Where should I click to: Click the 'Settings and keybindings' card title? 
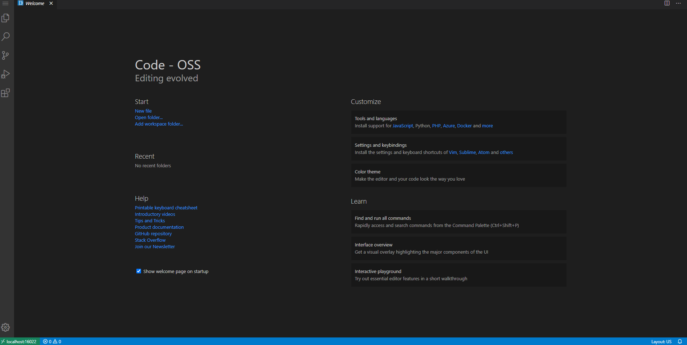pyautogui.click(x=381, y=145)
